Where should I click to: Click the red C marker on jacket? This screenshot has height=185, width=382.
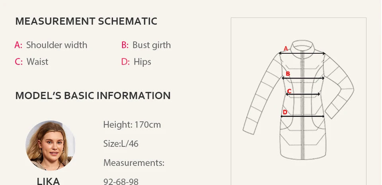coord(289,91)
